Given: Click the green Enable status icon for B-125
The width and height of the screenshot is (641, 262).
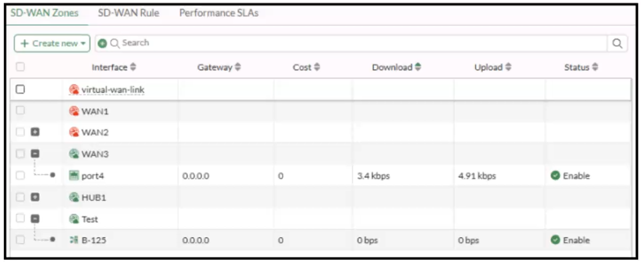Looking at the screenshot, I should tap(555, 240).
